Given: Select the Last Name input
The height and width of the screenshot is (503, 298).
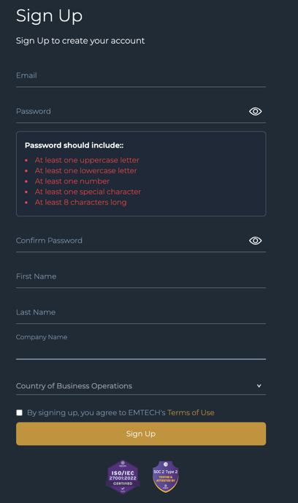Looking at the screenshot, I should pyautogui.click(x=141, y=312).
